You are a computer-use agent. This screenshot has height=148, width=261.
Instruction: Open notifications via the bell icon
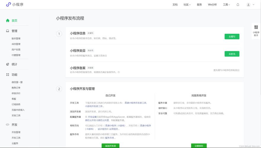(x=238, y=5)
